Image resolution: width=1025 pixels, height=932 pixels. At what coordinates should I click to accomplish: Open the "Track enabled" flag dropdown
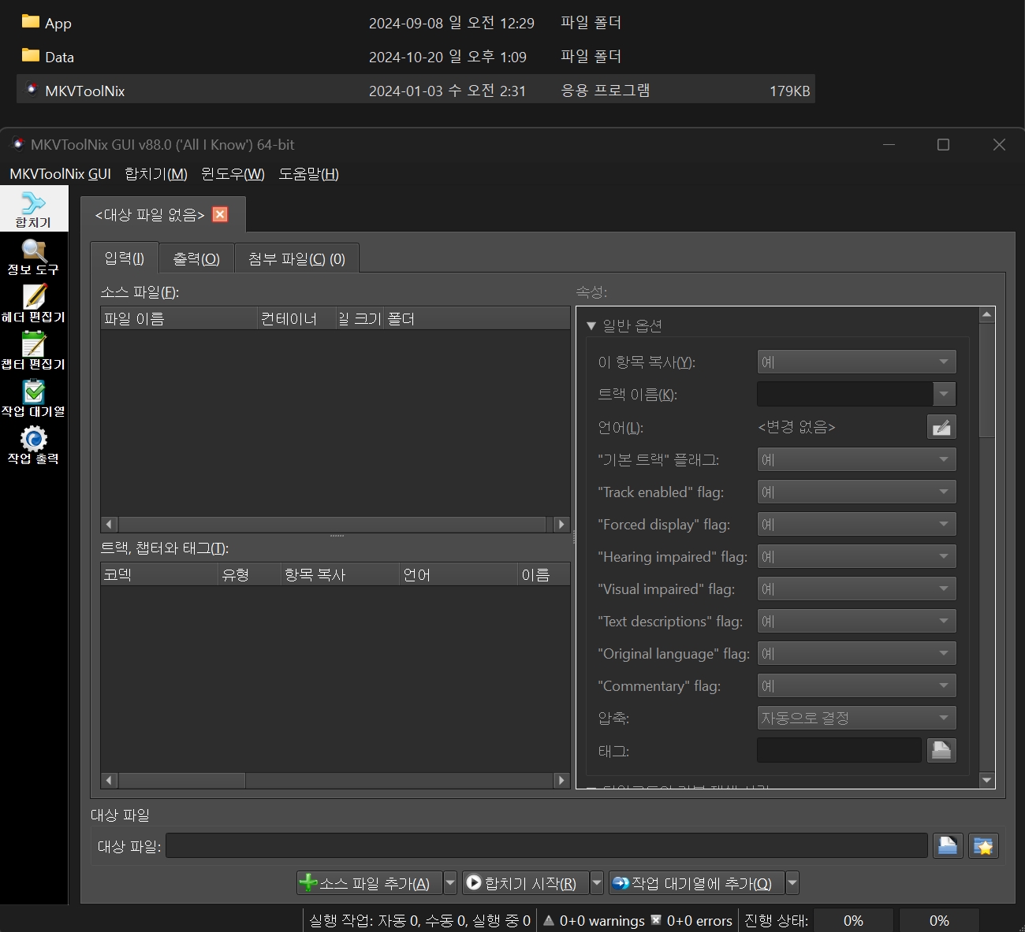856,492
